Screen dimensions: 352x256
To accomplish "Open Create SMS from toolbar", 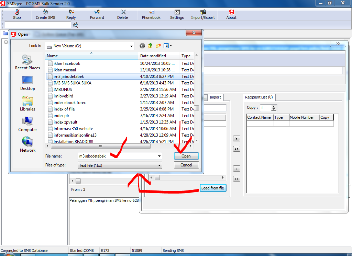I will coord(45,14).
